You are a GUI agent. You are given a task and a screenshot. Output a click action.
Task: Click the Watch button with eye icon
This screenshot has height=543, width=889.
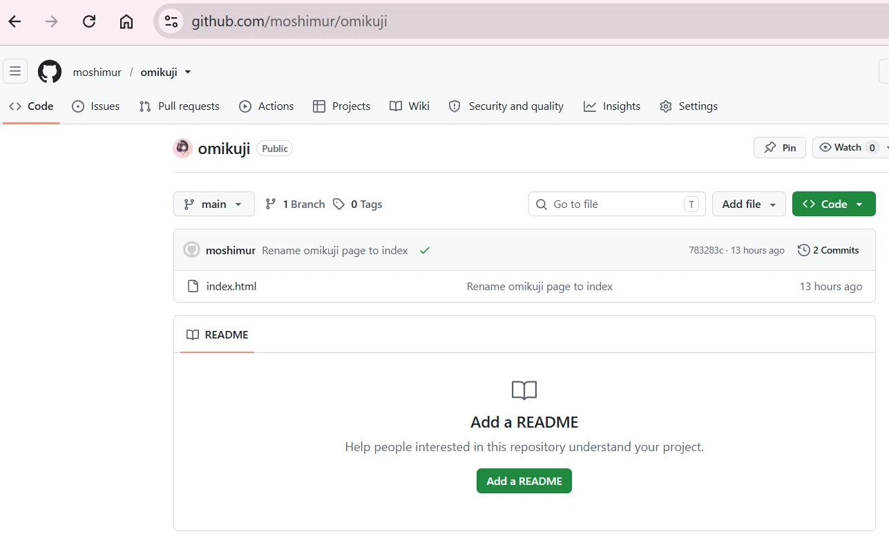pyautogui.click(x=850, y=147)
